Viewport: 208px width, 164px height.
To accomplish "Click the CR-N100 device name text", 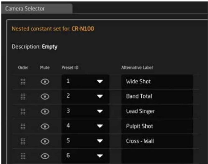I will pos(83,29).
